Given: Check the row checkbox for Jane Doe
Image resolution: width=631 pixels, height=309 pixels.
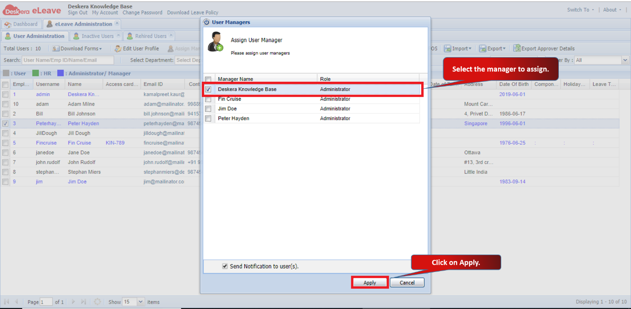Looking at the screenshot, I should 5,152.
